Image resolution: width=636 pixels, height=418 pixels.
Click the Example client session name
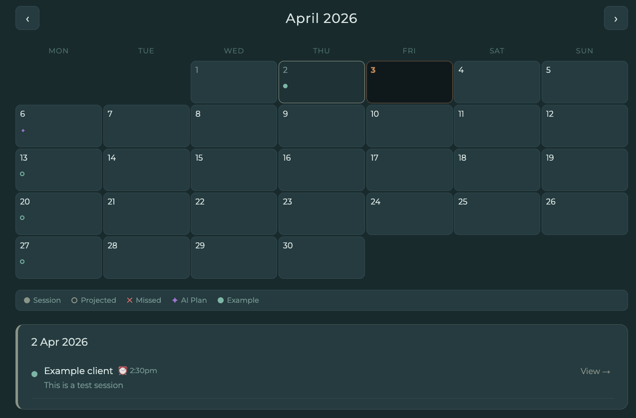click(78, 371)
